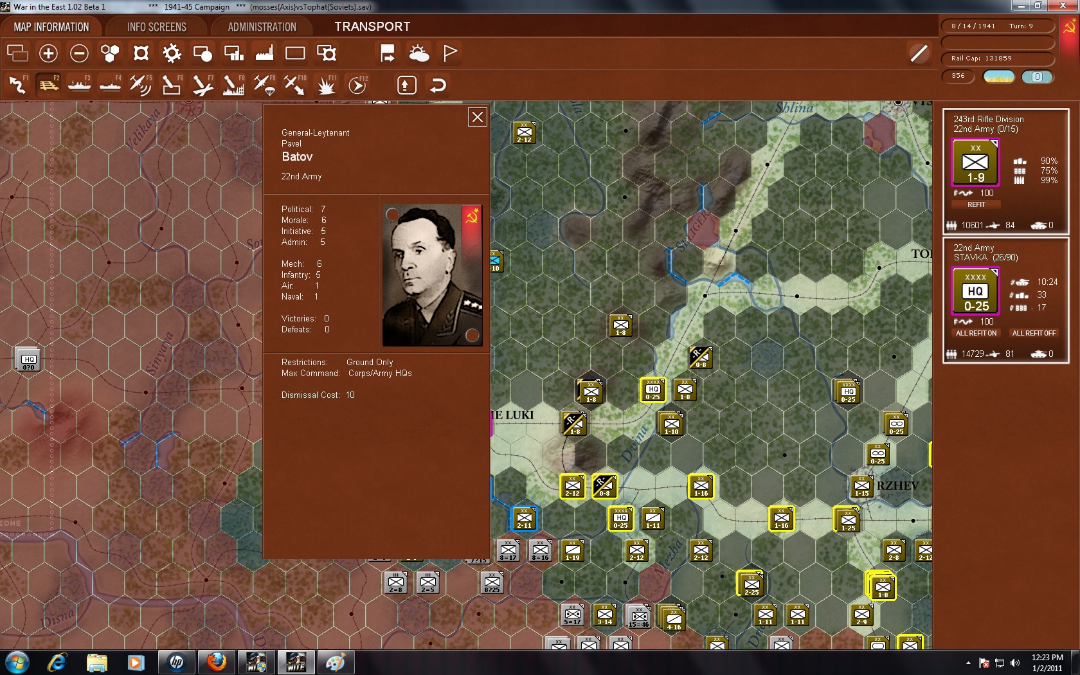Toggle the hex grid display icon
The image size is (1080, 675).
[x=110, y=53]
